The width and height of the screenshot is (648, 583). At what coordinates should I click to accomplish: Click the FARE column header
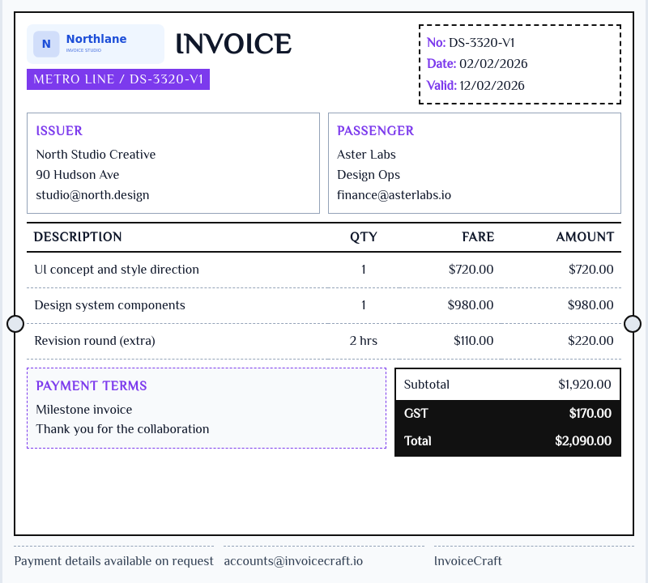tap(478, 236)
